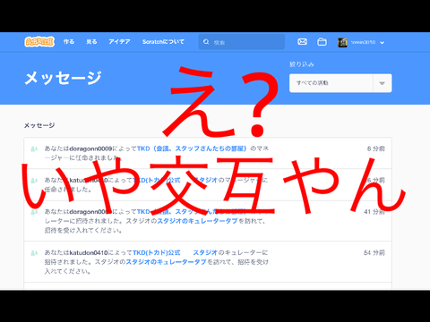Click studio icon of 8 分前 message
The width and height of the screenshot is (430, 322).
[34, 148]
